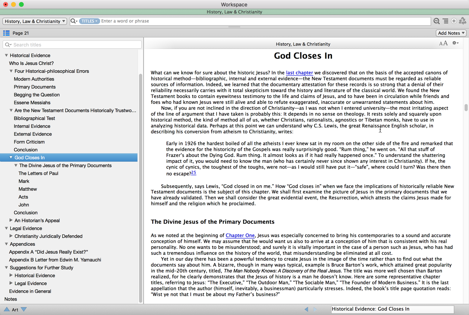This screenshot has height=315, width=469.
Task: Collapse the God Closes In section
Action: (x=11, y=157)
